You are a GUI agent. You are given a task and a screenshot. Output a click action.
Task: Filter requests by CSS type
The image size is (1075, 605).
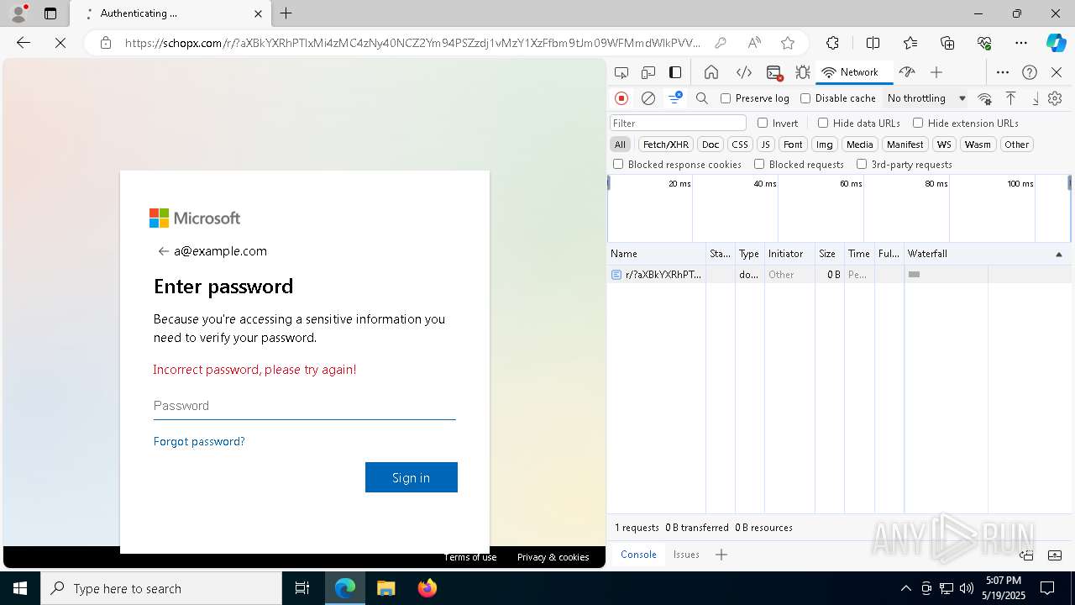click(x=739, y=145)
